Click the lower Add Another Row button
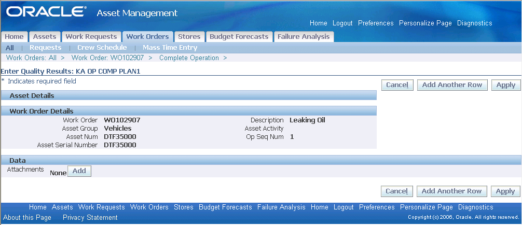 pyautogui.click(x=451, y=191)
